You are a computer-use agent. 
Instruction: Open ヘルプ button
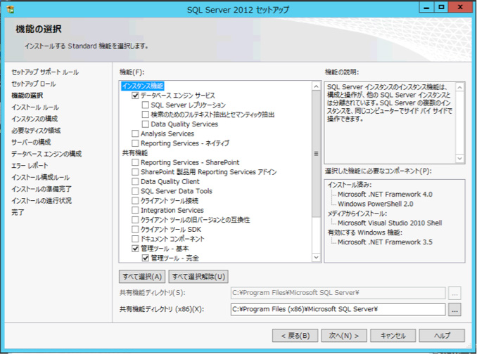tap(442, 336)
